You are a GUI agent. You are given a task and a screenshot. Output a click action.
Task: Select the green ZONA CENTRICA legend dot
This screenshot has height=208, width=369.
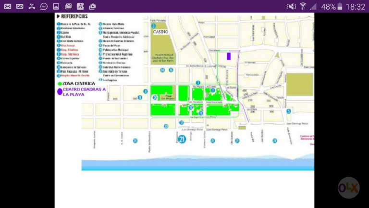60,83
